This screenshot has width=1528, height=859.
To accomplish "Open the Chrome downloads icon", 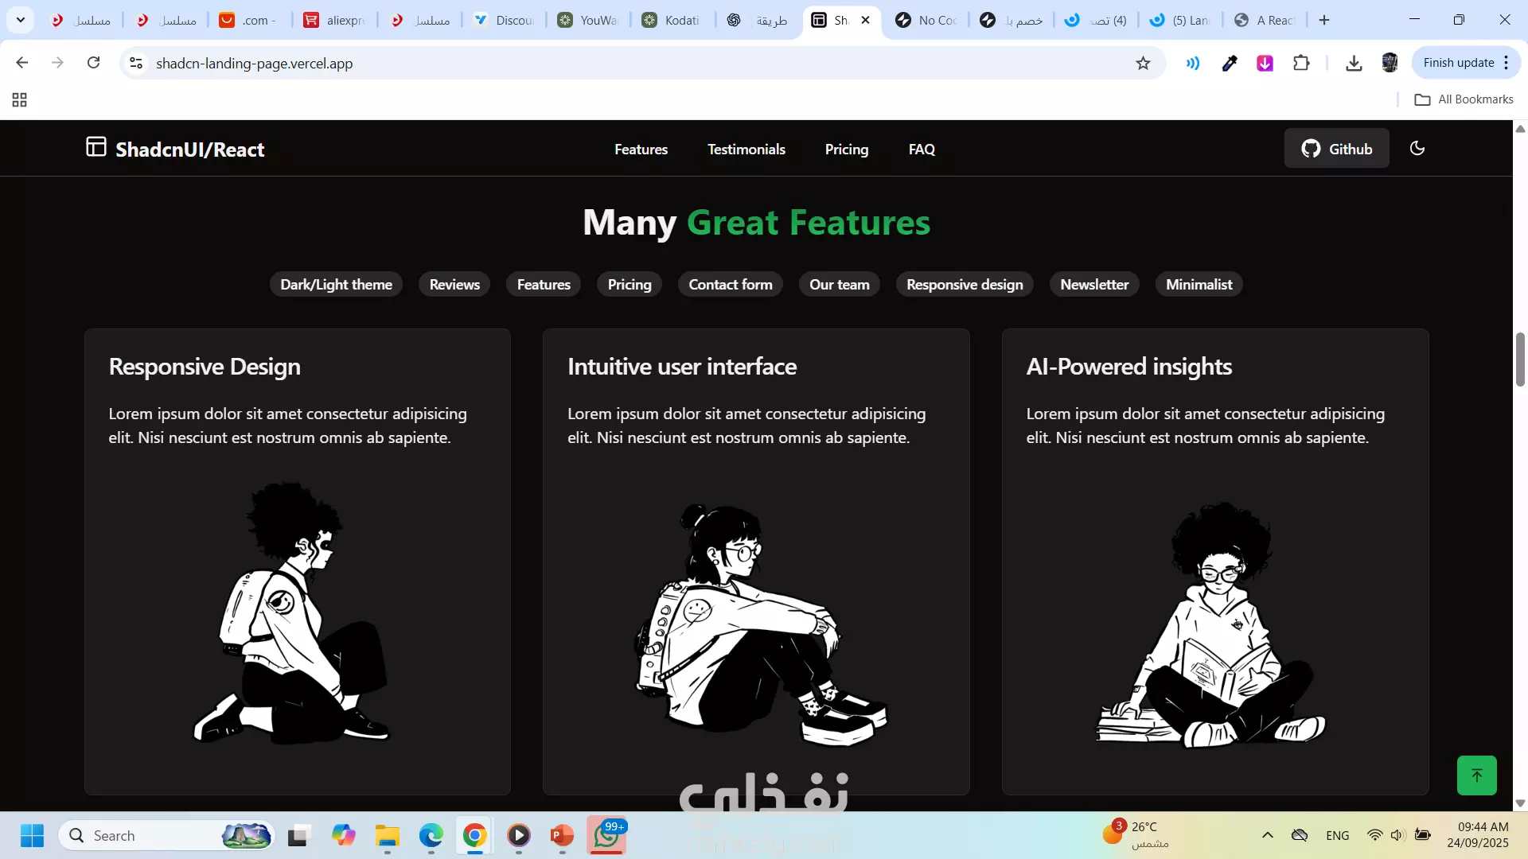I will click(x=1354, y=63).
